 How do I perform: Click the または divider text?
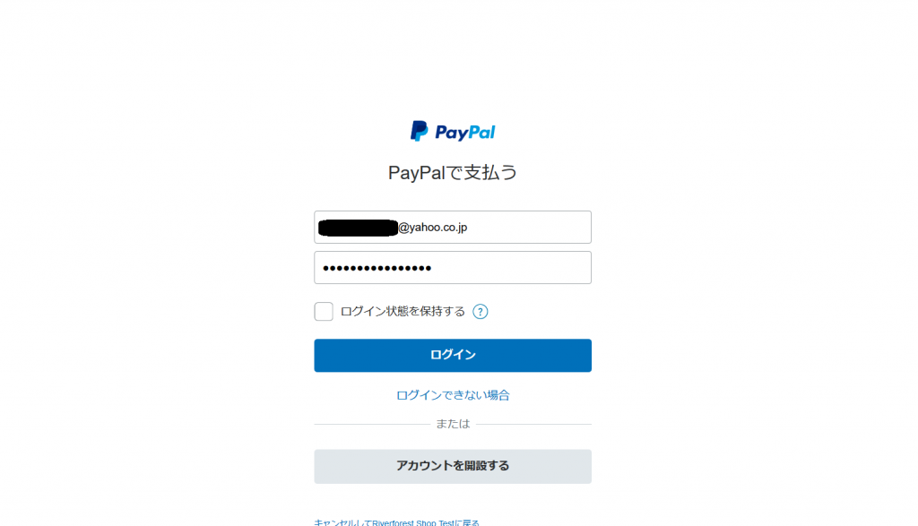click(x=453, y=424)
